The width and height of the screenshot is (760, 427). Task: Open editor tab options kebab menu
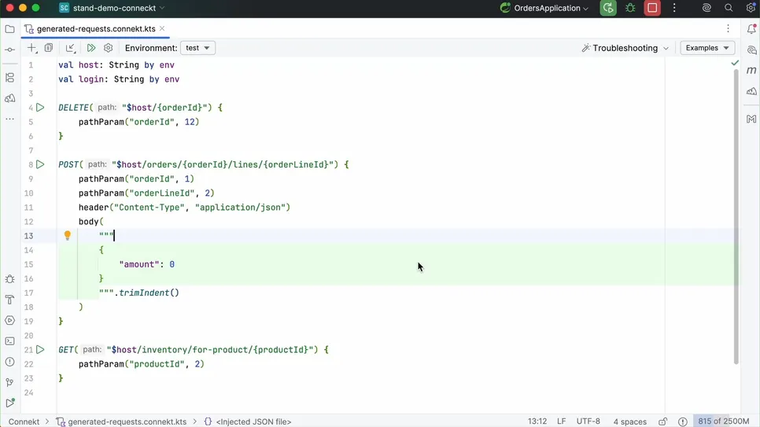(x=728, y=29)
